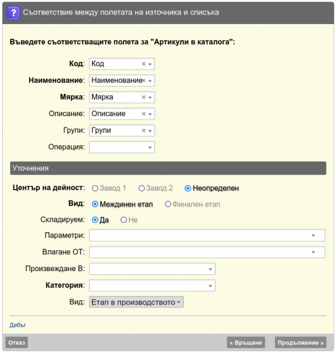Clear the Групи field selection

click(144, 131)
